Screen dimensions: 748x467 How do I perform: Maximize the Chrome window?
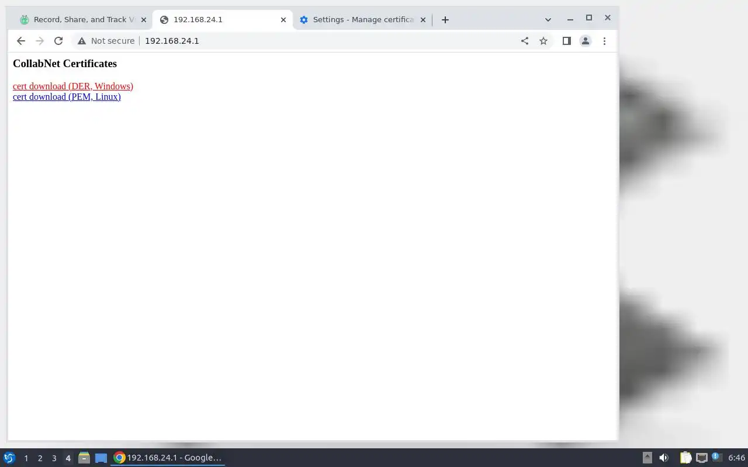[x=589, y=18]
